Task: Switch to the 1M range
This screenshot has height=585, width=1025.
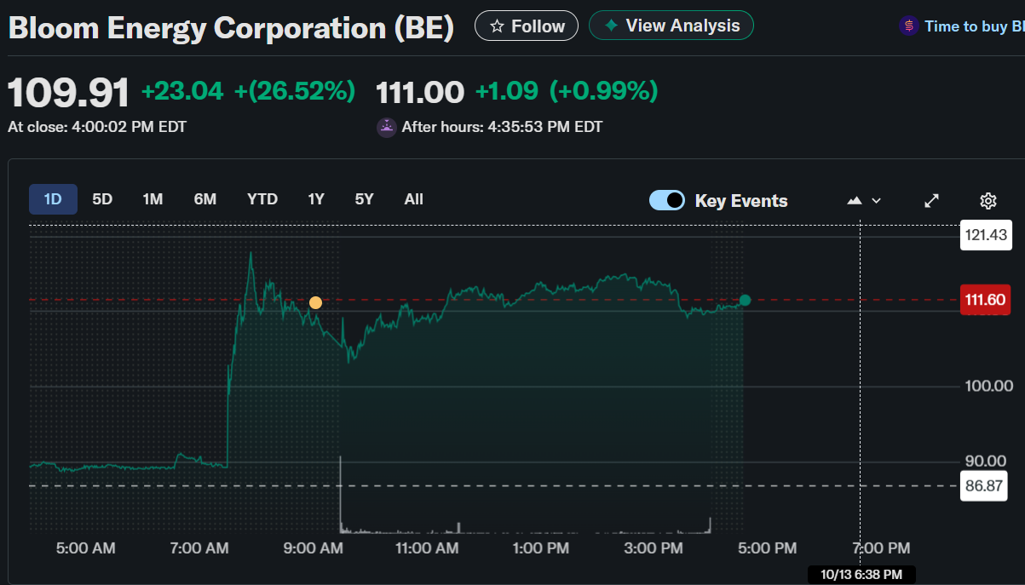Action: 153,199
